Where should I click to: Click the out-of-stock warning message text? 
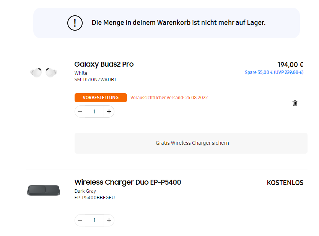click(178, 23)
